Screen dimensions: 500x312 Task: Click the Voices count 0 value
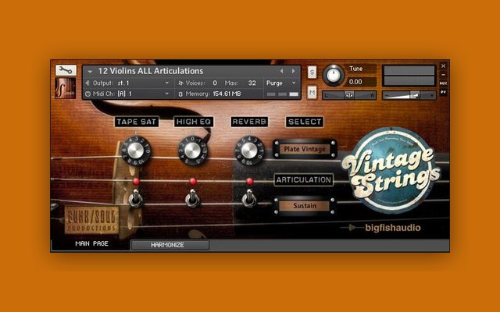[215, 83]
